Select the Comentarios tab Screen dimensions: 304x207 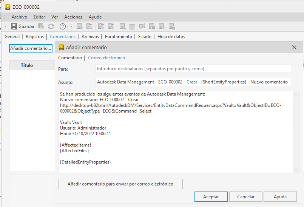point(63,37)
